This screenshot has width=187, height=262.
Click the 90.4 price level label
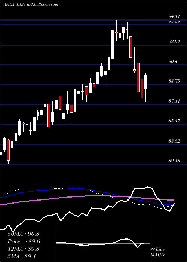(x=173, y=61)
